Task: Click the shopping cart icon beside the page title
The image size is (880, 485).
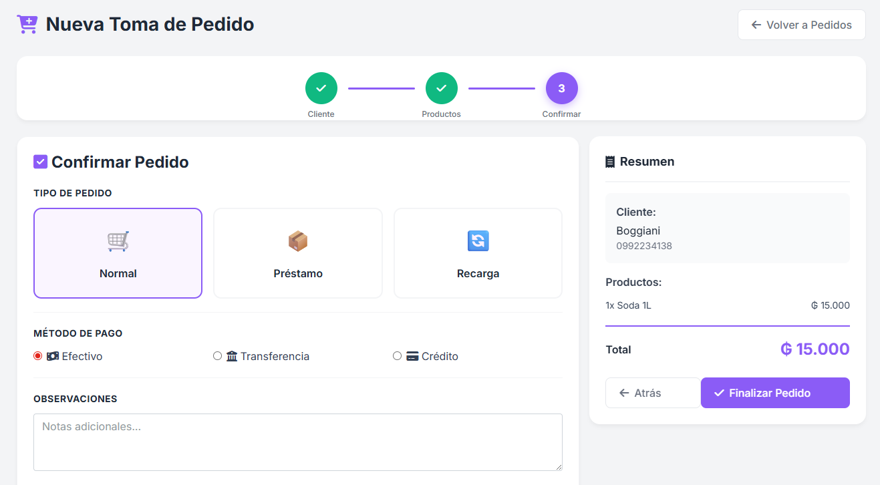Action: [27, 25]
